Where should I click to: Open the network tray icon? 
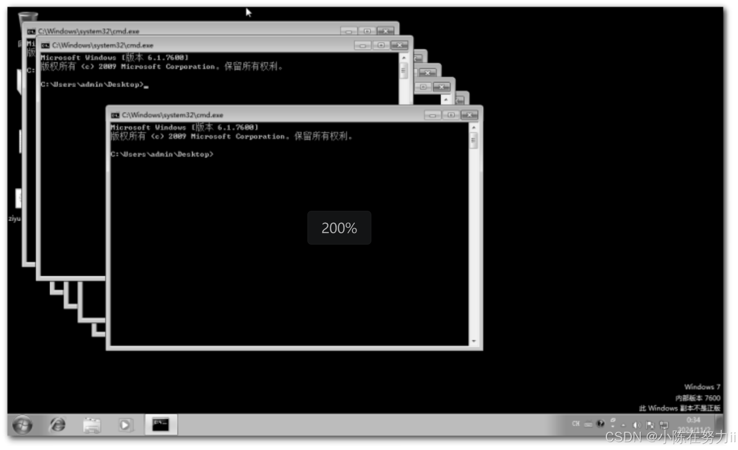(x=664, y=425)
